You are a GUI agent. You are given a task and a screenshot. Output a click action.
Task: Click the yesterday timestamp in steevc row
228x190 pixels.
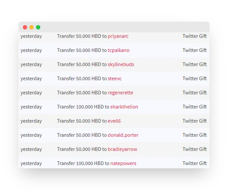tap(31, 79)
